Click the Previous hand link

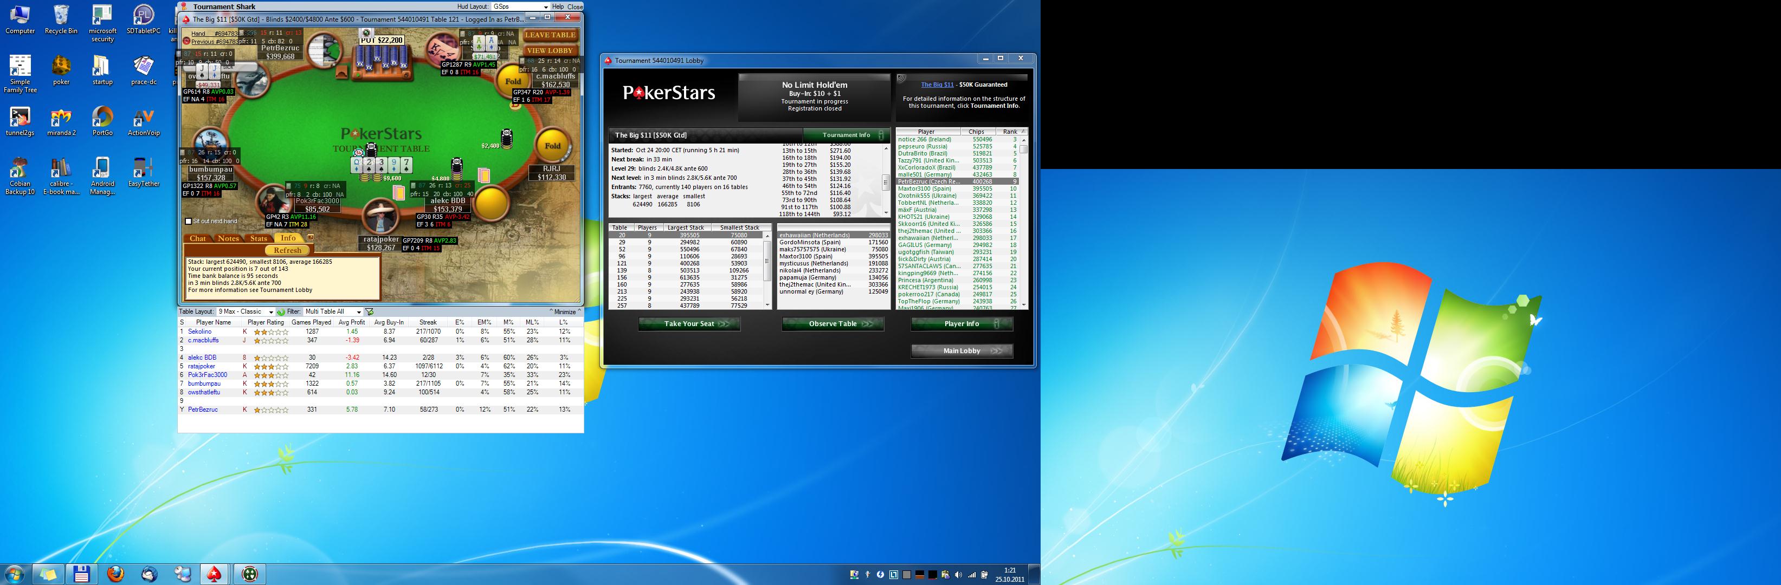(214, 42)
